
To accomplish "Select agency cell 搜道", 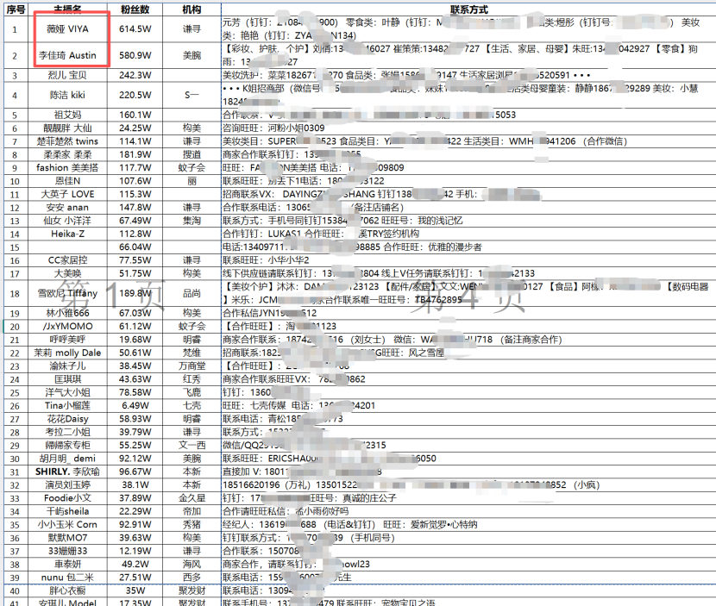I will (192, 154).
